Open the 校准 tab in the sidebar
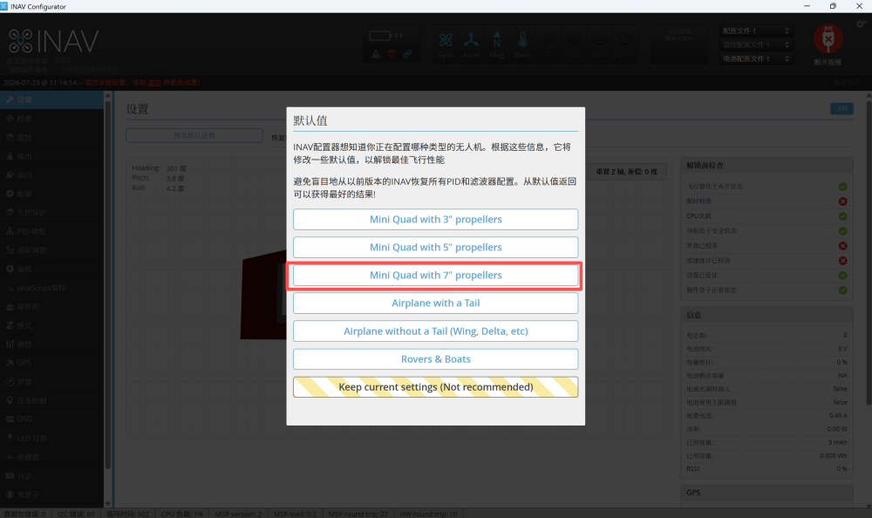This screenshot has height=518, width=872. [x=51, y=119]
